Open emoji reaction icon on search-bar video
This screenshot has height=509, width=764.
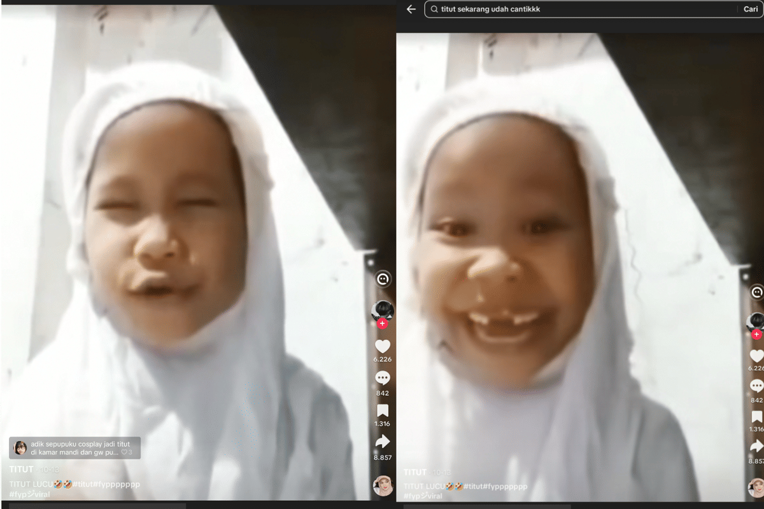(x=756, y=292)
